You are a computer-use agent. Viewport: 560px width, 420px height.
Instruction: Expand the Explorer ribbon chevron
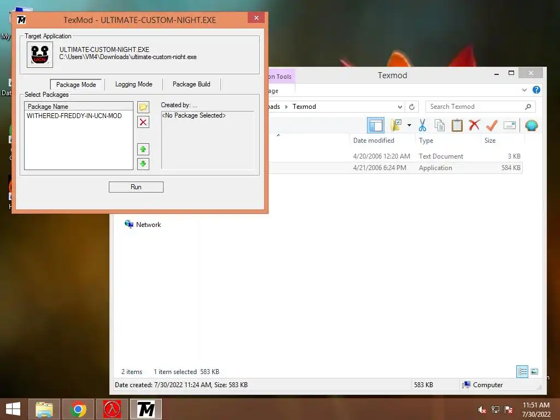524,90
